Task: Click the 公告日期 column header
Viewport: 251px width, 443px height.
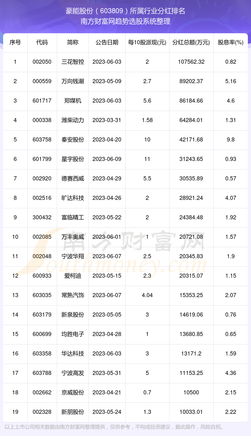Action: pyautogui.click(x=107, y=43)
